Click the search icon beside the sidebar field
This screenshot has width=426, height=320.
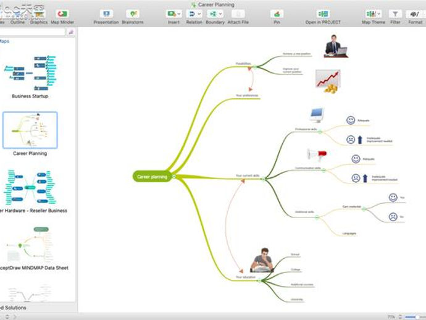coord(70,32)
